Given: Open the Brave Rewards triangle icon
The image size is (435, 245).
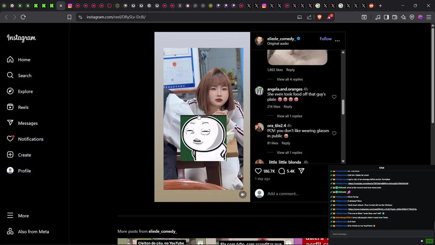Looking at the screenshot, I should pos(329,17).
